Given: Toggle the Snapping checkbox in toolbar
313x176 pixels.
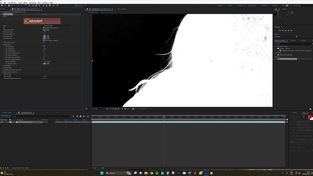Looking at the screenshot, I should coord(76,5).
